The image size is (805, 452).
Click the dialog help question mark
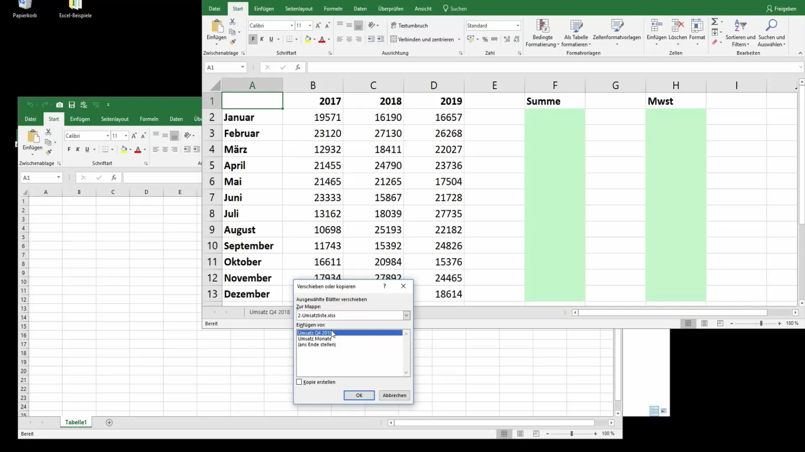[x=384, y=286]
